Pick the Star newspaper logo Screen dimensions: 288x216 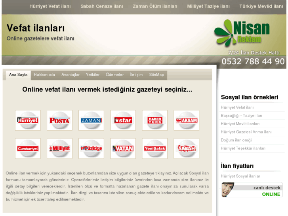pyautogui.click(x=123, y=120)
